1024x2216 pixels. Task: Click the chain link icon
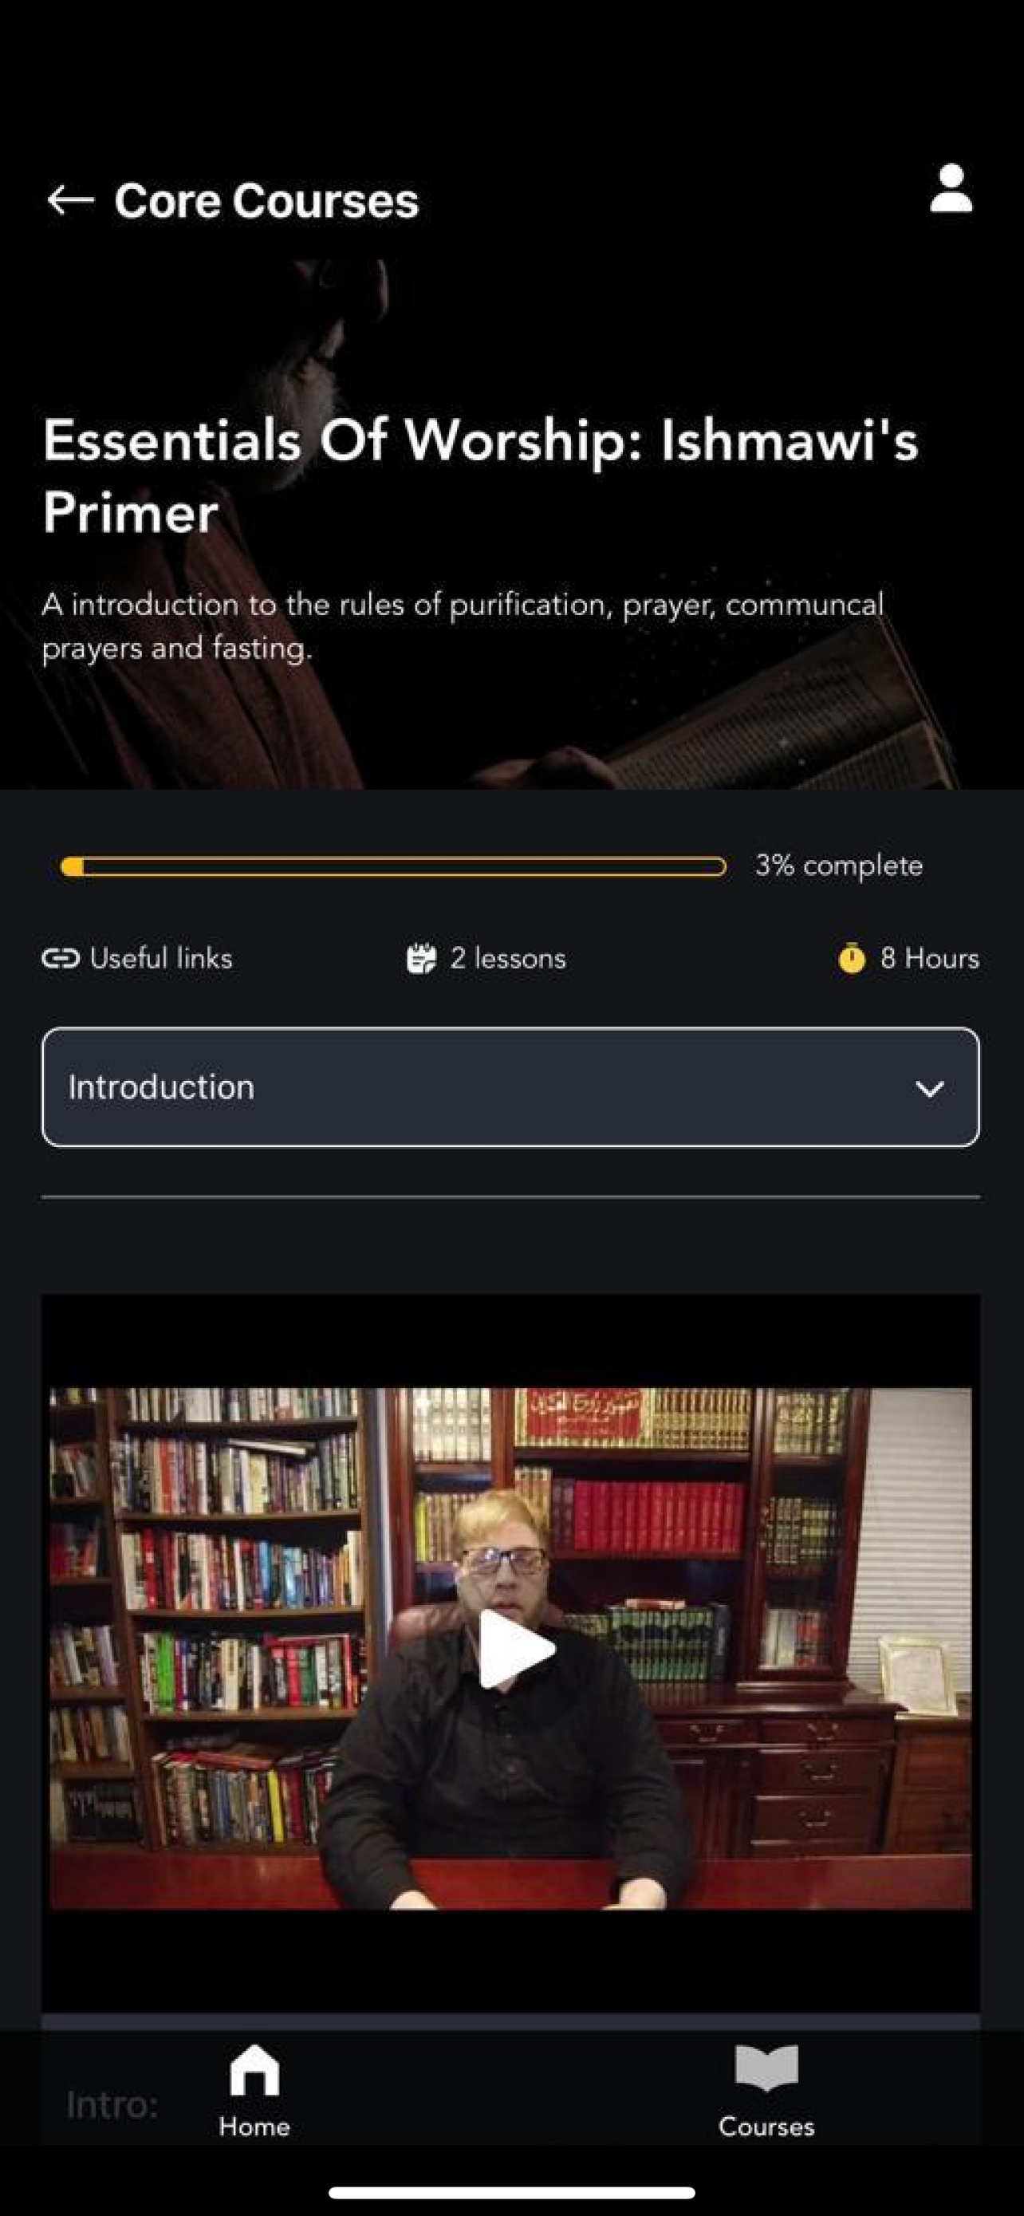[x=60, y=958]
